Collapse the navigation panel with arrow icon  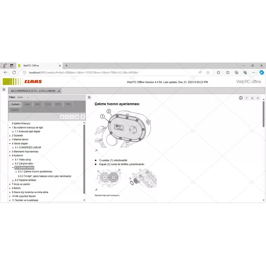click(x=89, y=97)
